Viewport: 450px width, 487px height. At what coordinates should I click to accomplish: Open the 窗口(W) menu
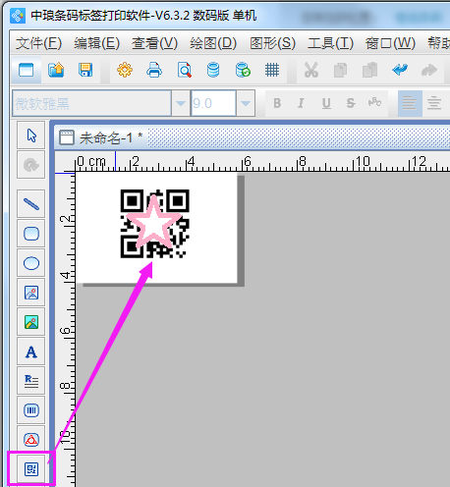pos(390,43)
